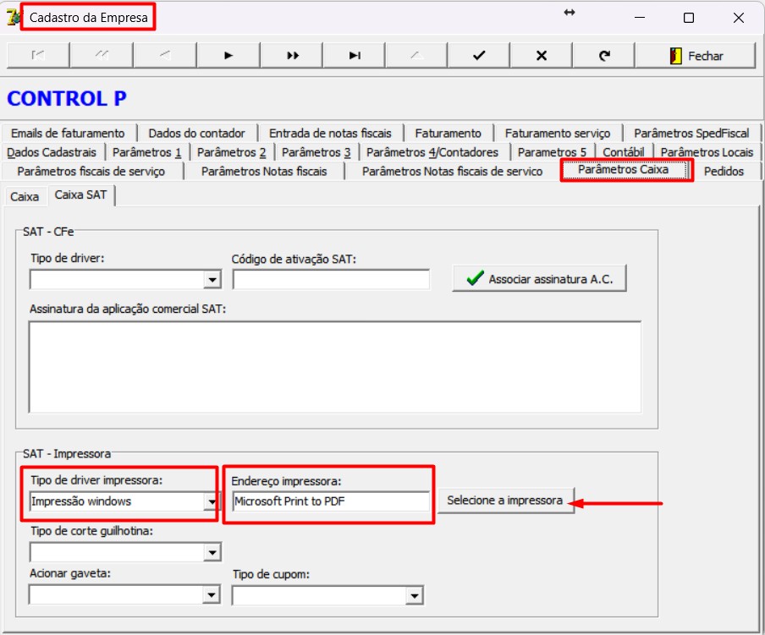
Task: Go to the first record
Action: tap(38, 56)
